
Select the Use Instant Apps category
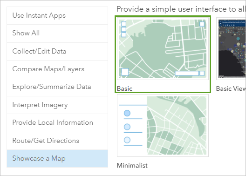point(57,15)
